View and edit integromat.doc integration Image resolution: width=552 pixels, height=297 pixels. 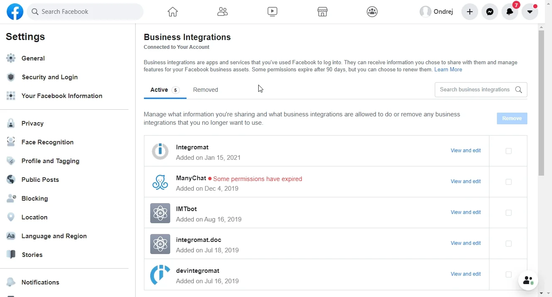[466, 243]
